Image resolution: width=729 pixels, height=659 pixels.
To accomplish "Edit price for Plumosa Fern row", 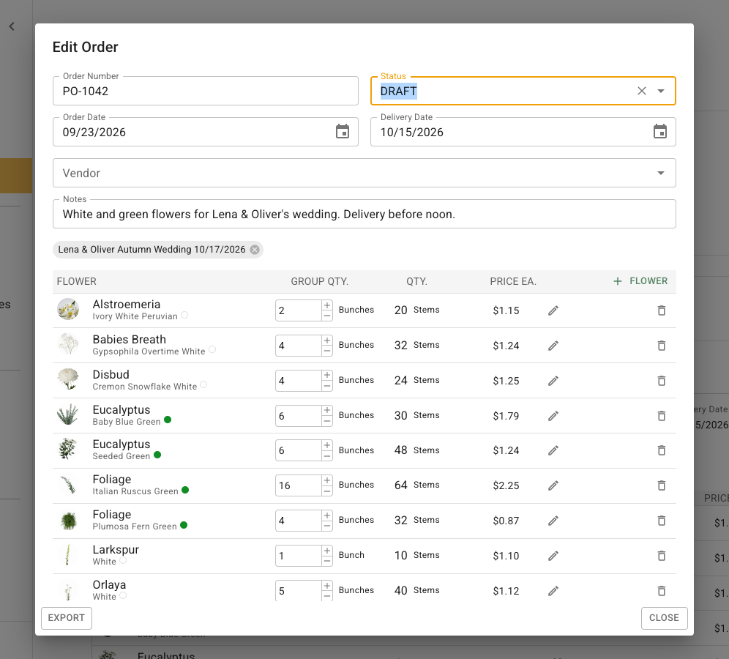I will tap(553, 521).
